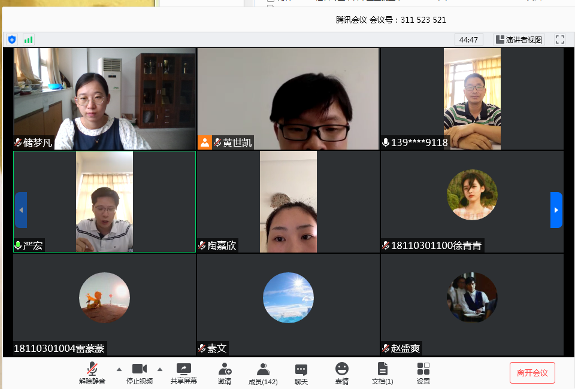Expand audio options arrow next to mute

point(119,369)
